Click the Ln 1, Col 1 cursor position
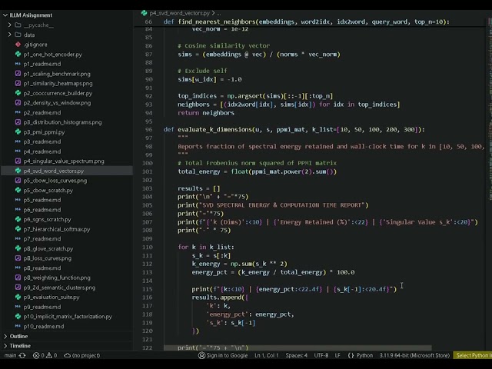This screenshot has width=492, height=369. click(267, 355)
